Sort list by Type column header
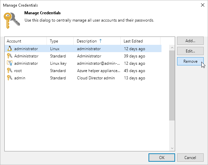This screenshot has height=165, width=208. [x=60, y=41]
